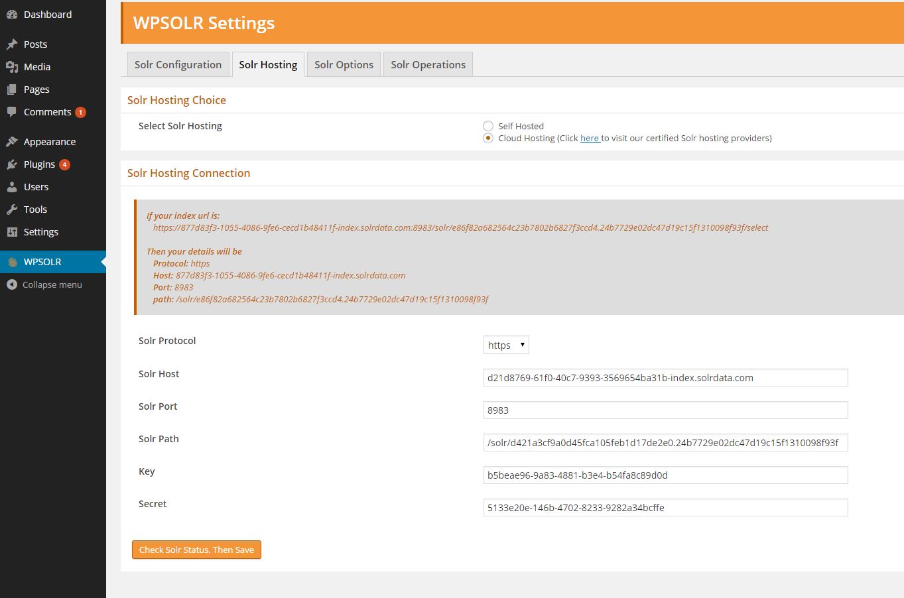Open the Pages menu item
Viewport: 904px width, 598px height.
pyautogui.click(x=53, y=90)
